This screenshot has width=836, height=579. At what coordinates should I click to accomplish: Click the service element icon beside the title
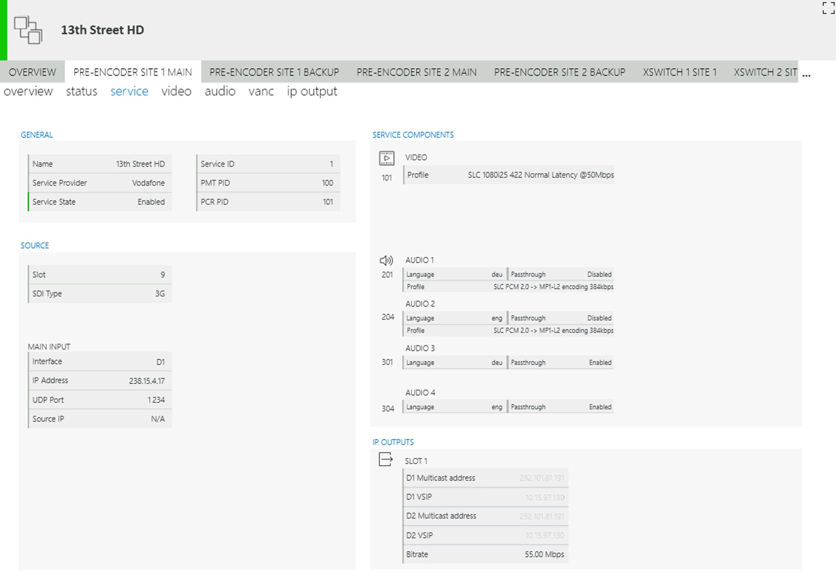tap(28, 30)
